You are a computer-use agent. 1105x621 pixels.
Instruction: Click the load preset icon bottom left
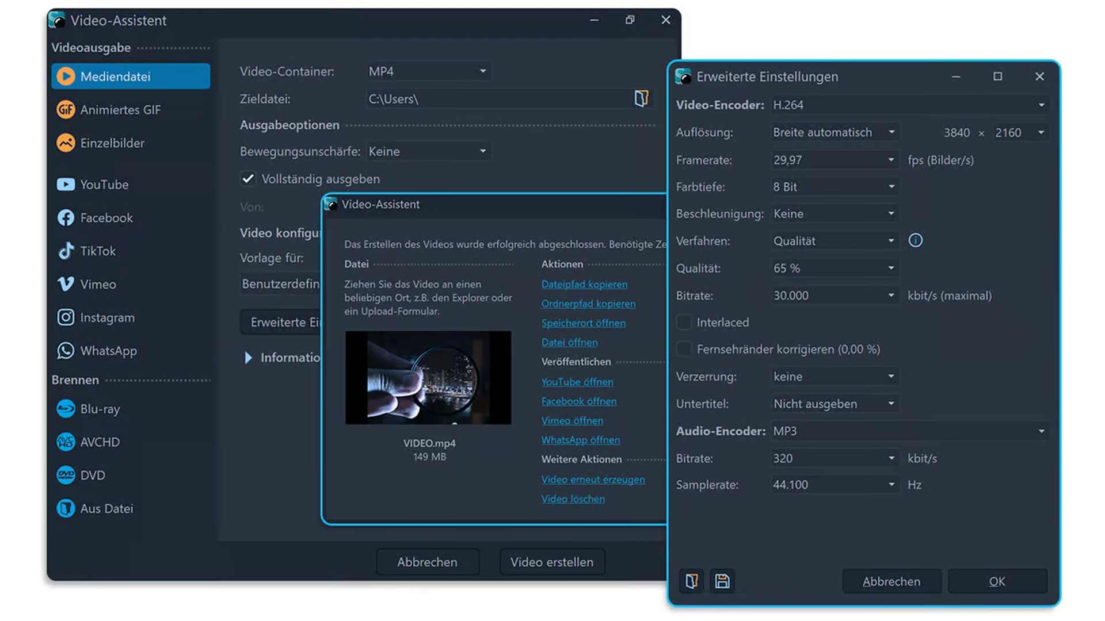(x=691, y=581)
